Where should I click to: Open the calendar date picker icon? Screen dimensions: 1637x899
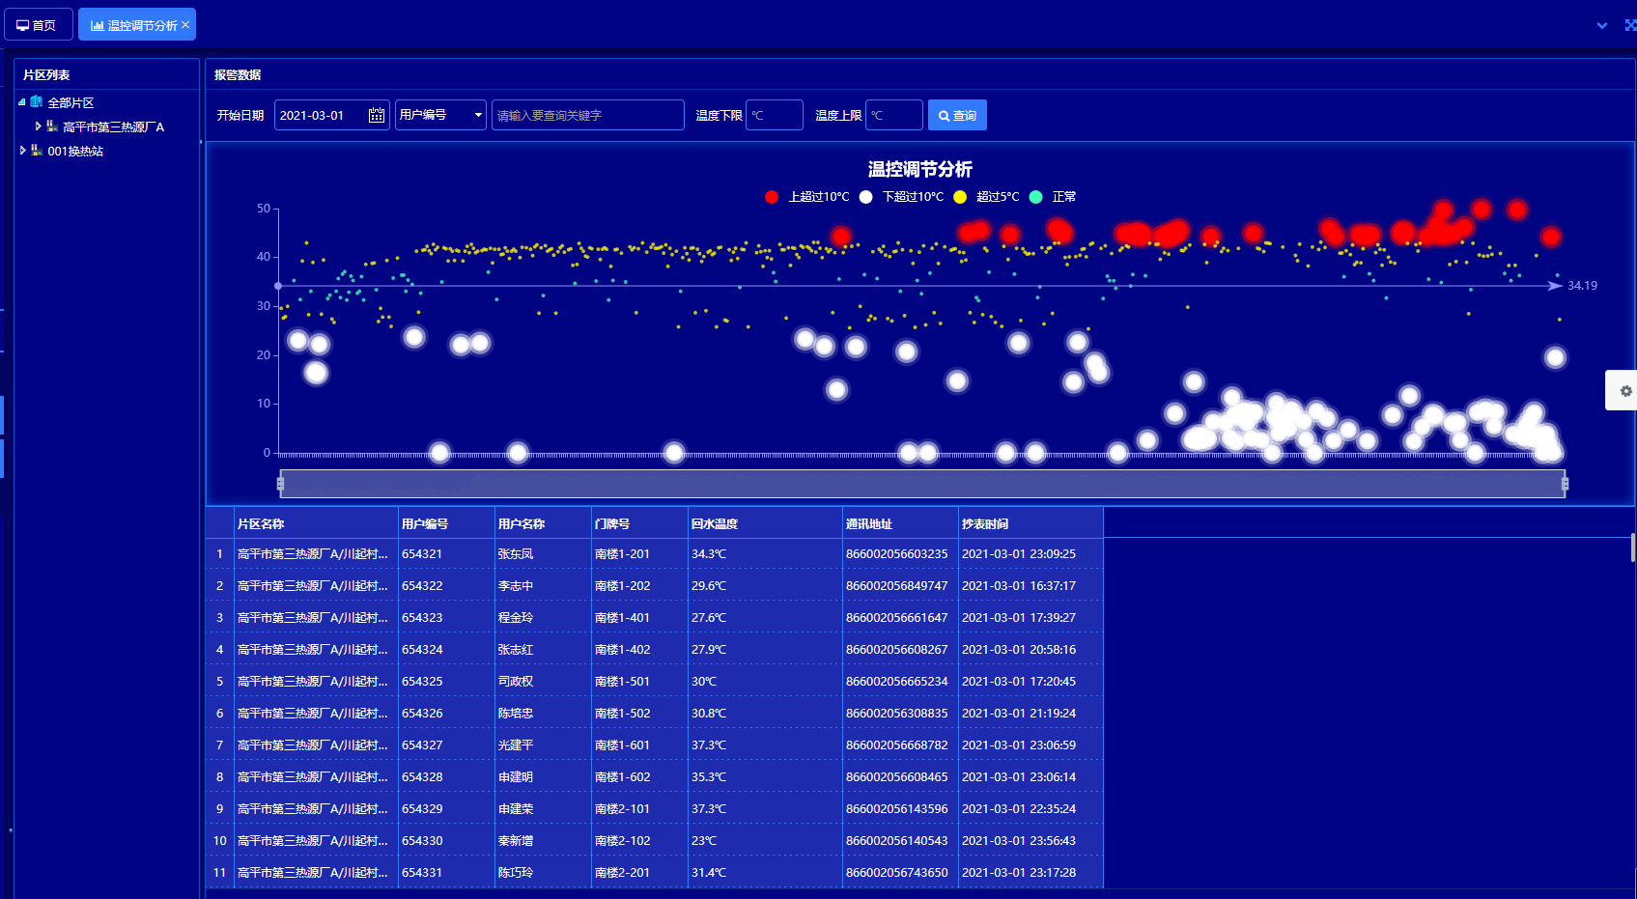377,115
